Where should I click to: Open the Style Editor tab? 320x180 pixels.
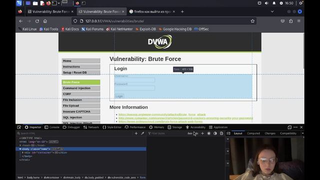(x=112, y=127)
